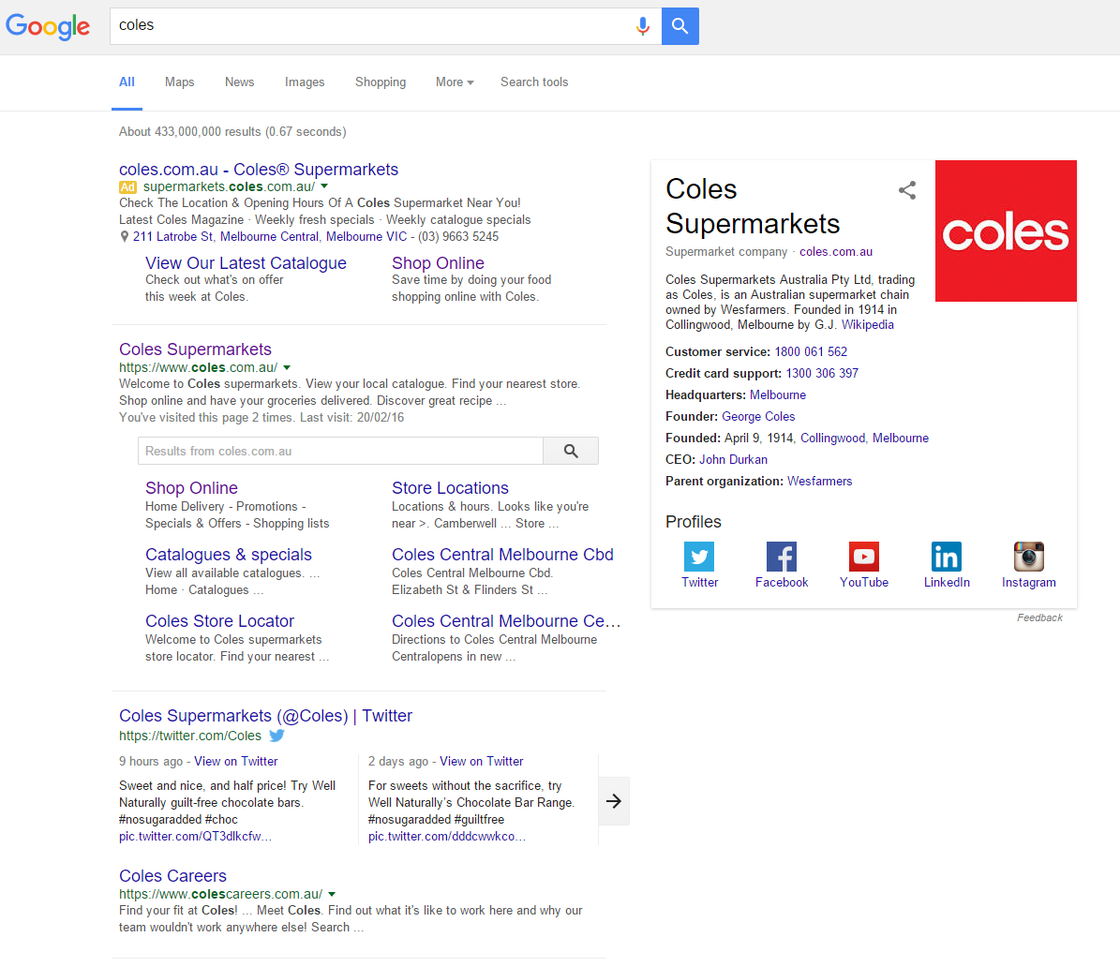Share the Coles Supermarkets knowledge panel
This screenshot has width=1120, height=967.
coord(907,190)
